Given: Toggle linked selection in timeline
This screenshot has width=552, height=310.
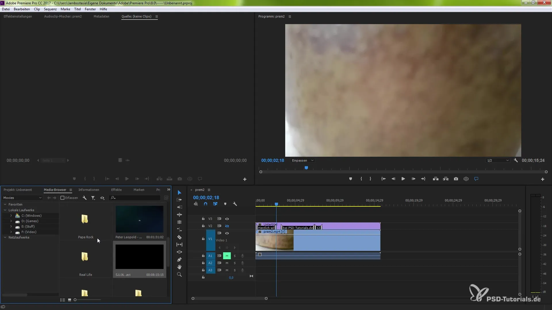Looking at the screenshot, I should (215, 204).
